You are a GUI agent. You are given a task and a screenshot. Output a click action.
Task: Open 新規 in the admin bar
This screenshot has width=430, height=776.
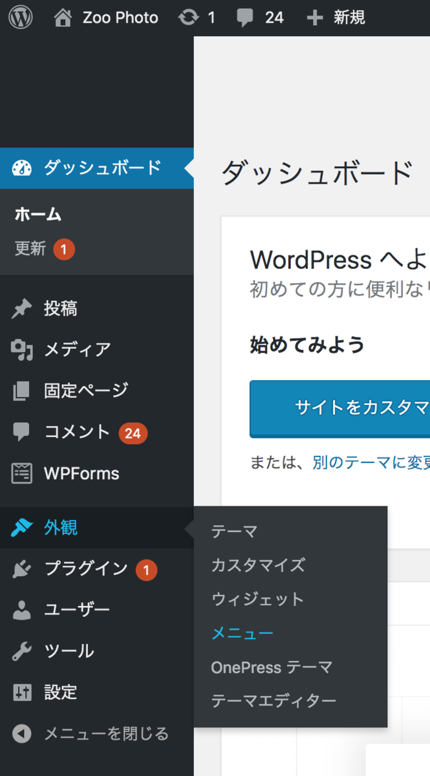point(349,18)
